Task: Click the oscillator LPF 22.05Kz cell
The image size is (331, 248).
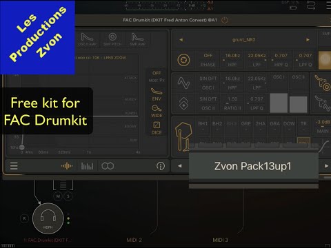Action: pyautogui.click(x=257, y=83)
